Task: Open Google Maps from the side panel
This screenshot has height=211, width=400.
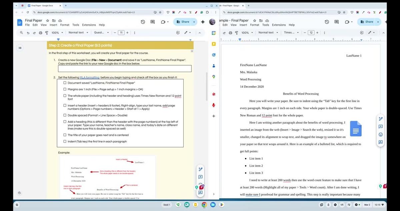Action: [214, 76]
